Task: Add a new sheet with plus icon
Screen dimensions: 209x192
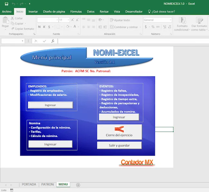Action: pos(78,185)
